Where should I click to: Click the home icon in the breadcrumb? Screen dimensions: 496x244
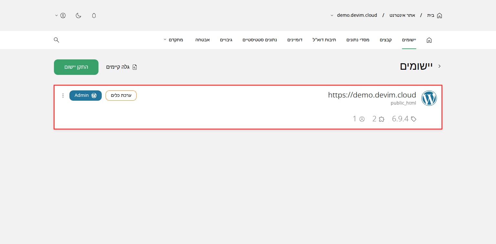pyautogui.click(x=439, y=15)
